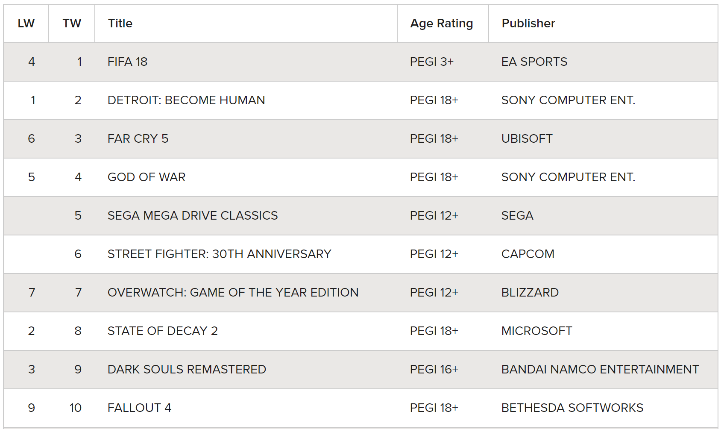Viewport: 721px width, 429px height.
Task: Select the Far Cry 5 row title
Action: point(138,139)
